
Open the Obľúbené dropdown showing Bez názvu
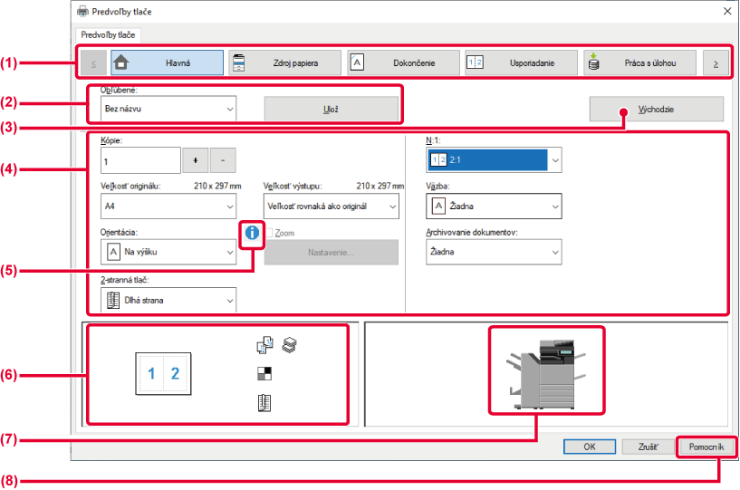pos(168,109)
